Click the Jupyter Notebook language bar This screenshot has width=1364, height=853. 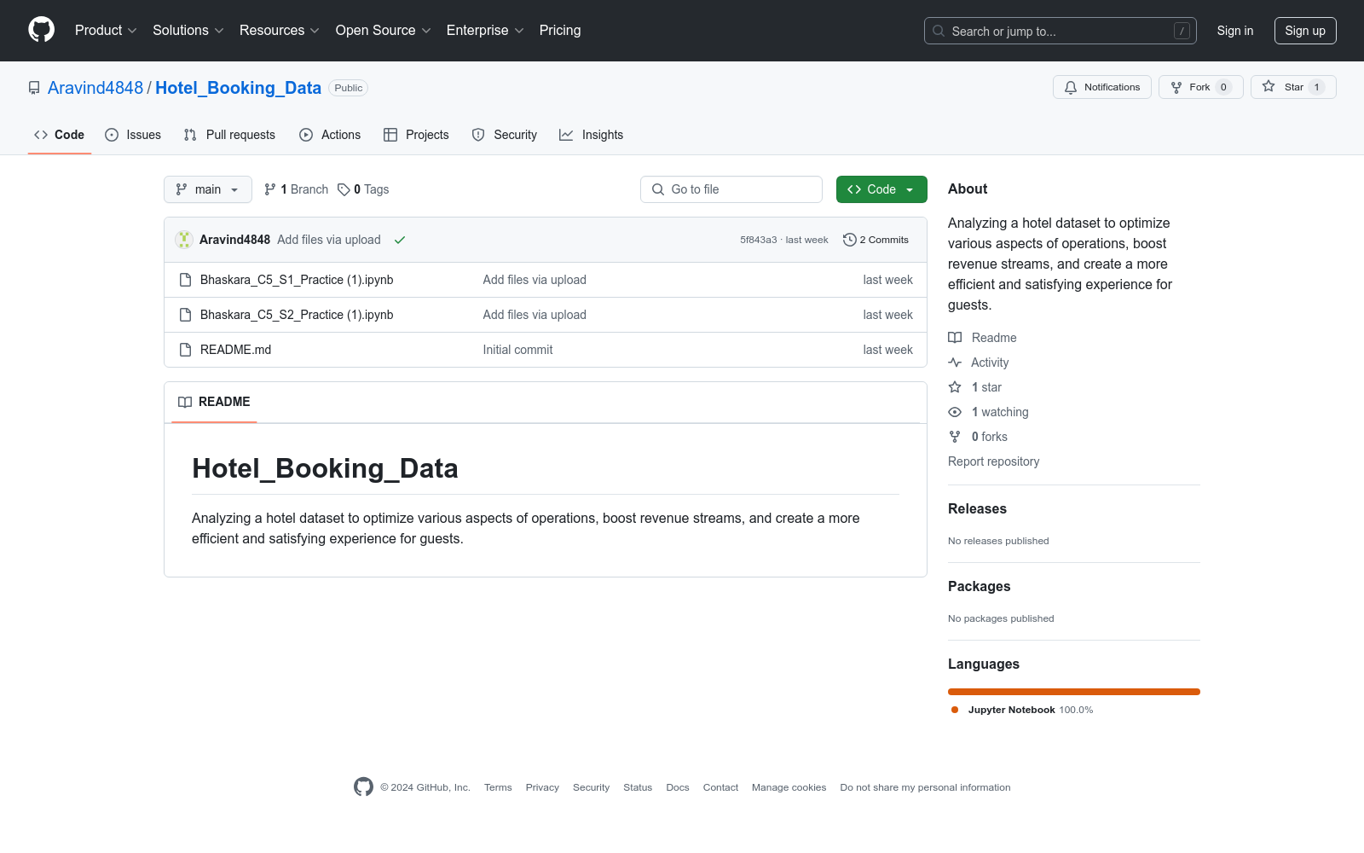[1074, 692]
